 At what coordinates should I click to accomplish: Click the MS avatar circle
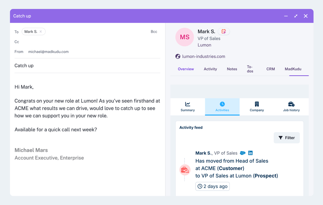(x=185, y=37)
